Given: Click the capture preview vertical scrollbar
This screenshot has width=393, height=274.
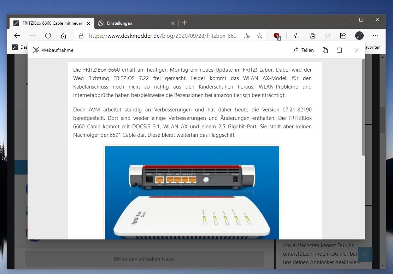Looking at the screenshot, I should [x=363, y=108].
